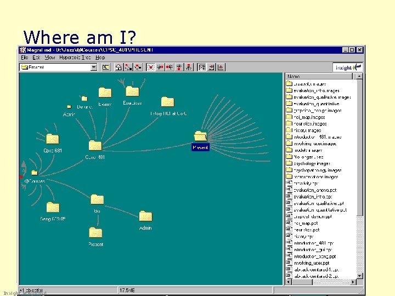Click the view icon with red arrow beside bars
This screenshot has width=395, height=296.
click(211, 67)
